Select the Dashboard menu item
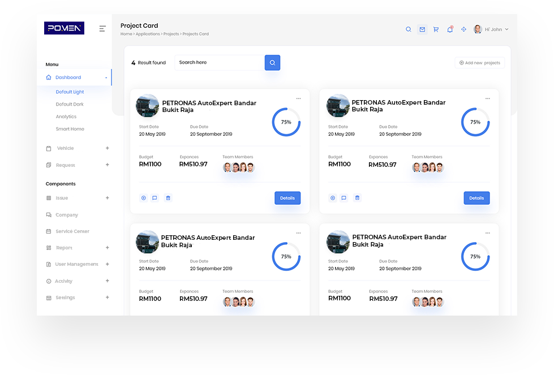The width and height of the screenshot is (554, 375). click(x=74, y=77)
